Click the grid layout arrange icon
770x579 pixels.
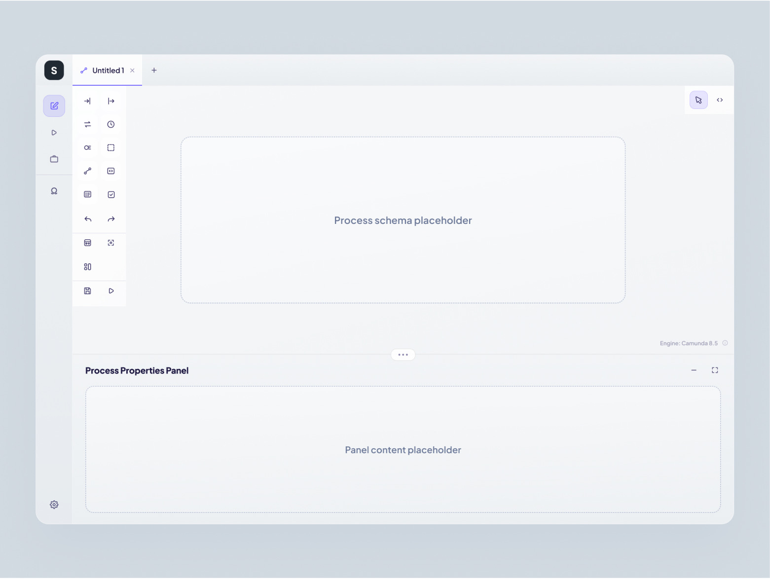87,267
